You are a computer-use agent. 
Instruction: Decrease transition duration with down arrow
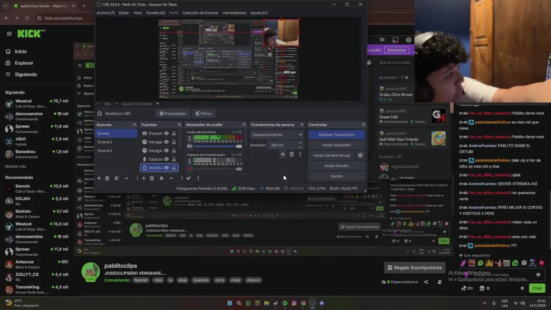300,147
